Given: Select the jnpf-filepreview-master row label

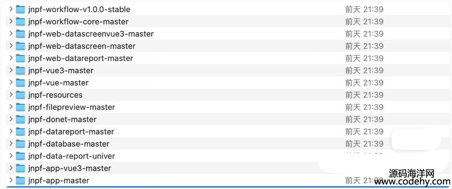Looking at the screenshot, I should point(71,107).
